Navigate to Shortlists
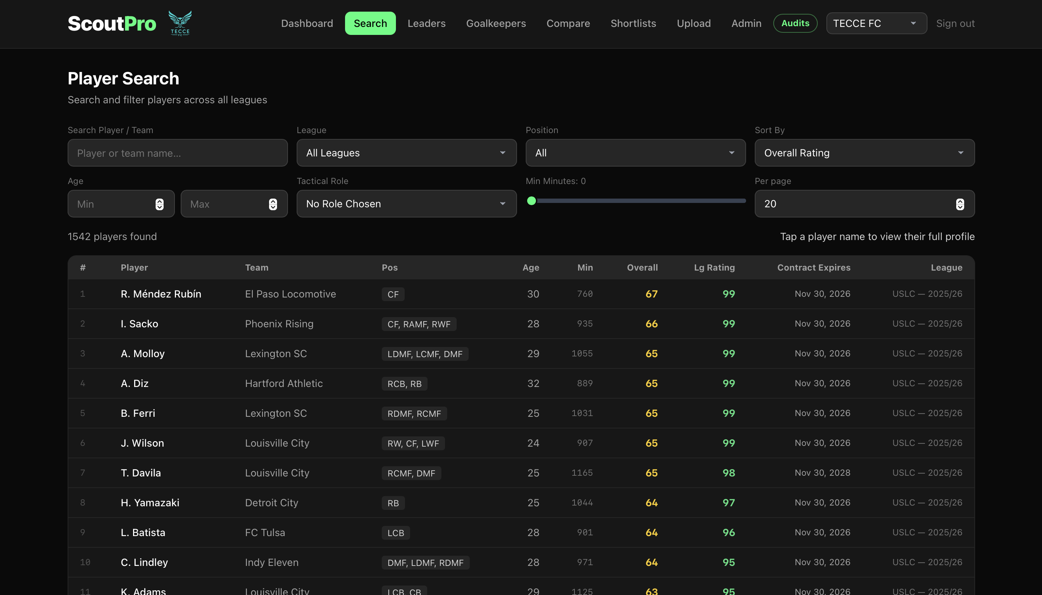This screenshot has height=595, width=1042. [x=633, y=23]
